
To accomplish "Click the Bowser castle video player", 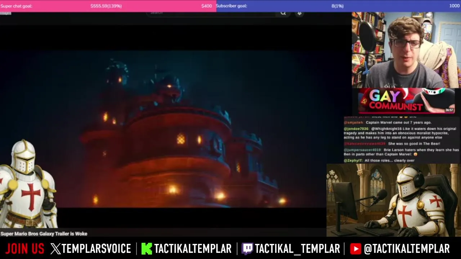I will click(163, 128).
